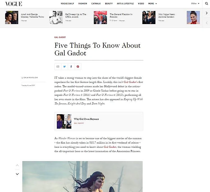This screenshot has width=210, height=192.
Task: Open the Fashion menu item
Action: tap(83, 4)
